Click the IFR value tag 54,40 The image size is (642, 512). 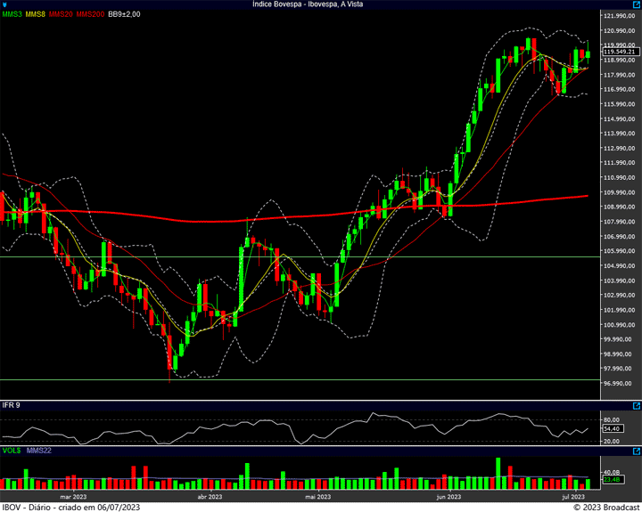pyautogui.click(x=612, y=428)
